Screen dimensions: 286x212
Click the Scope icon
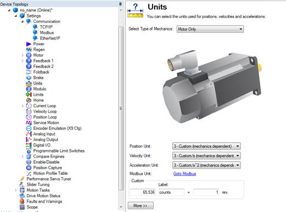[22, 207]
